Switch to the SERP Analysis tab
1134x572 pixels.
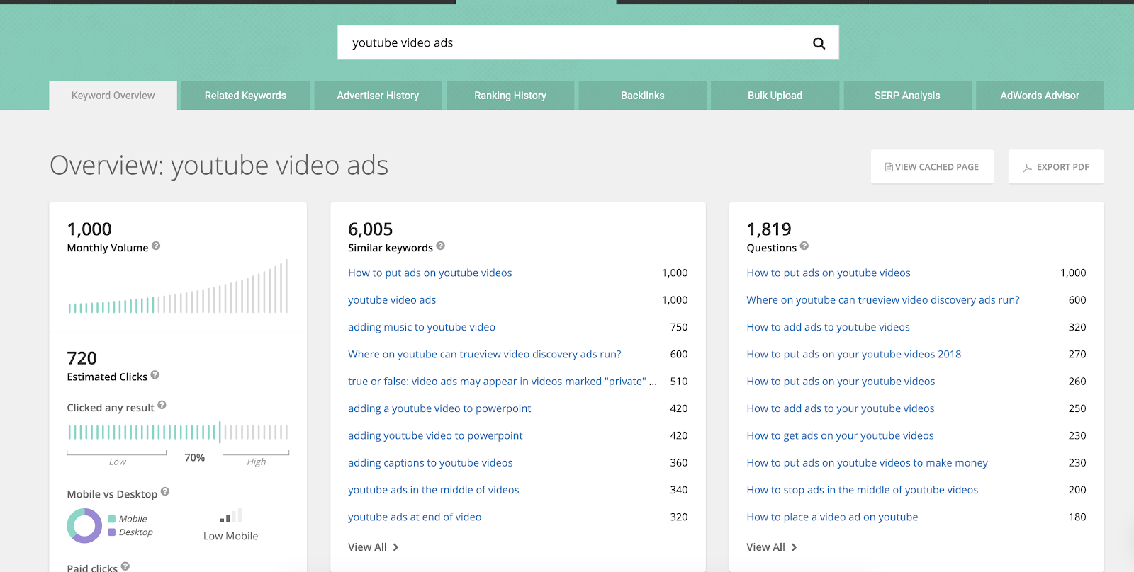point(907,96)
